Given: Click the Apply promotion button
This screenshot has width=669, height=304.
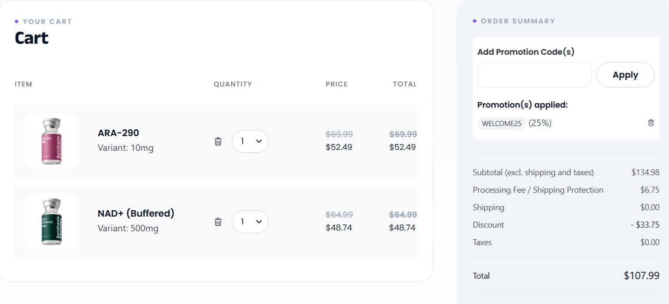Looking at the screenshot, I should [625, 75].
